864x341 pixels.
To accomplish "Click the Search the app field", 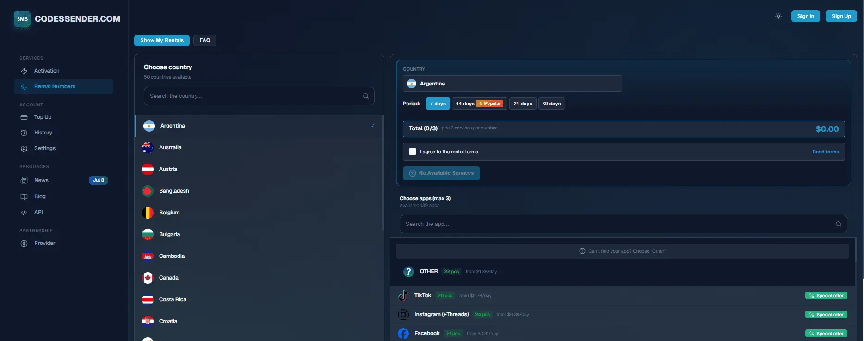I will pyautogui.click(x=623, y=224).
